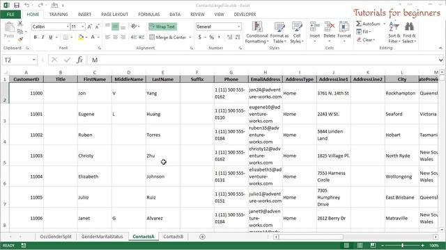Apply accounting dollar number format
Image resolution: width=446 pixels, height=250 pixels.
[200, 37]
